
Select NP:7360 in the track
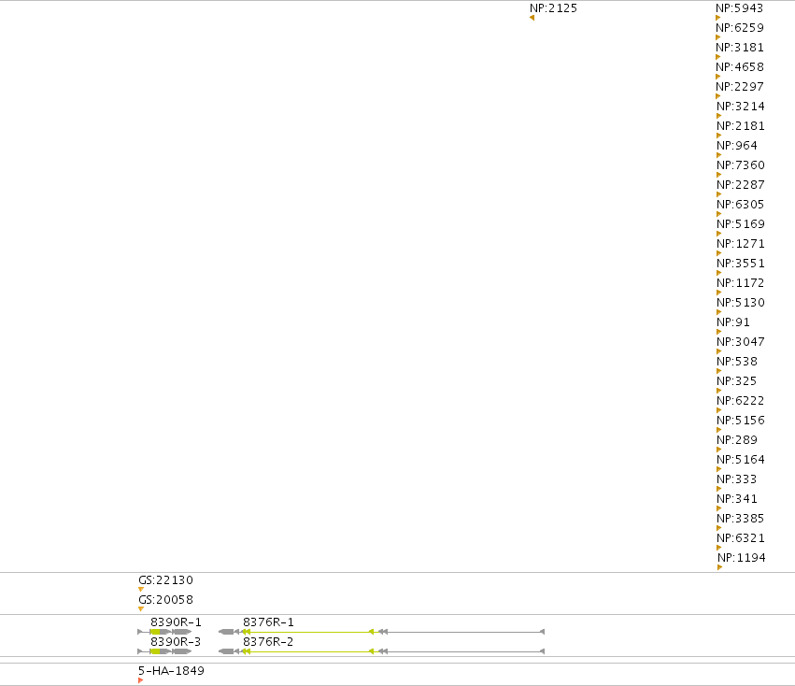[740, 165]
